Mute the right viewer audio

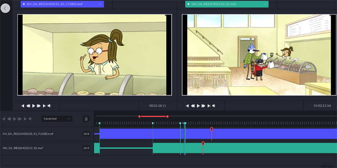214,106
